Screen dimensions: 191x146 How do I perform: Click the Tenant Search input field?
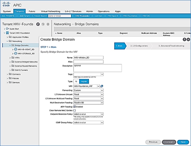click(x=59, y=16)
